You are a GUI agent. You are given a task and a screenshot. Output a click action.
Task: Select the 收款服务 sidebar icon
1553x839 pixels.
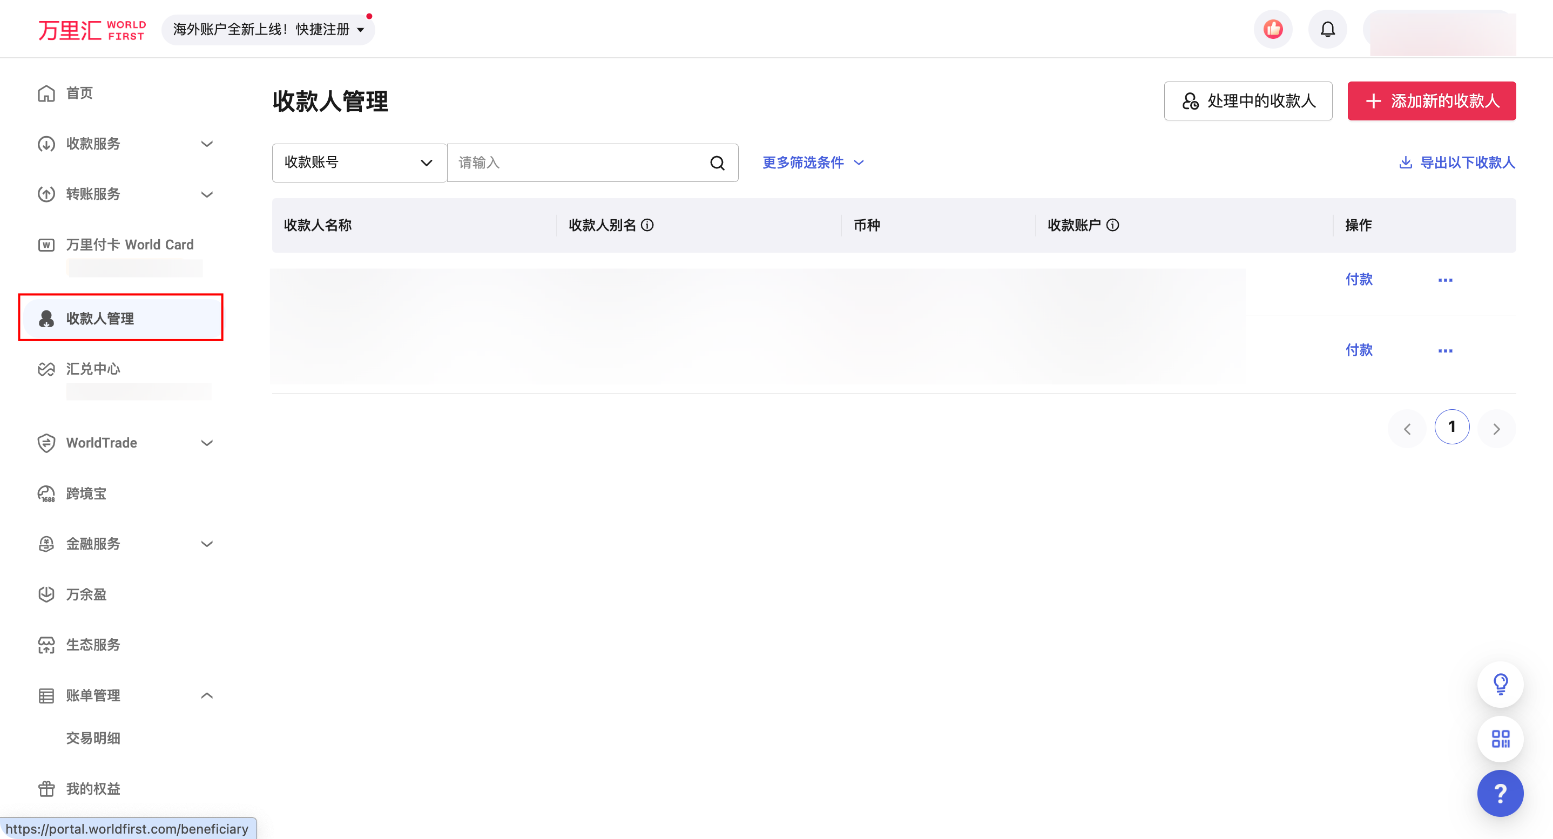pyautogui.click(x=47, y=144)
